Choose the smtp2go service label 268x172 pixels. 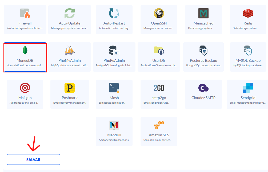click(x=159, y=98)
